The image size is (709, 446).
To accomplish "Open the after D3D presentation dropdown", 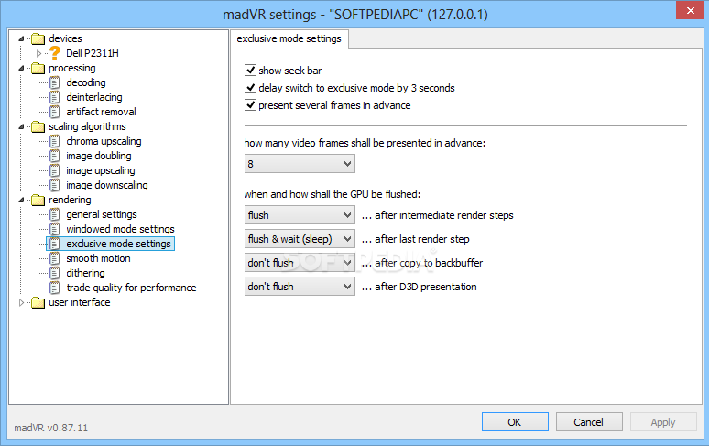I will point(300,287).
